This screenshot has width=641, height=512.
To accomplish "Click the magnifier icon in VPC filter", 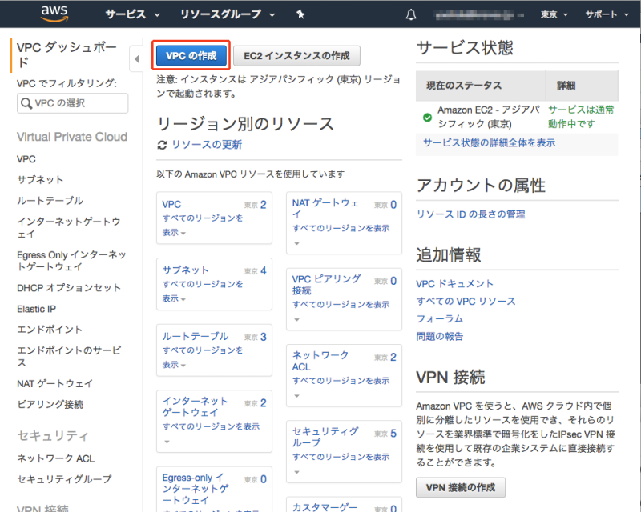I will point(26,103).
